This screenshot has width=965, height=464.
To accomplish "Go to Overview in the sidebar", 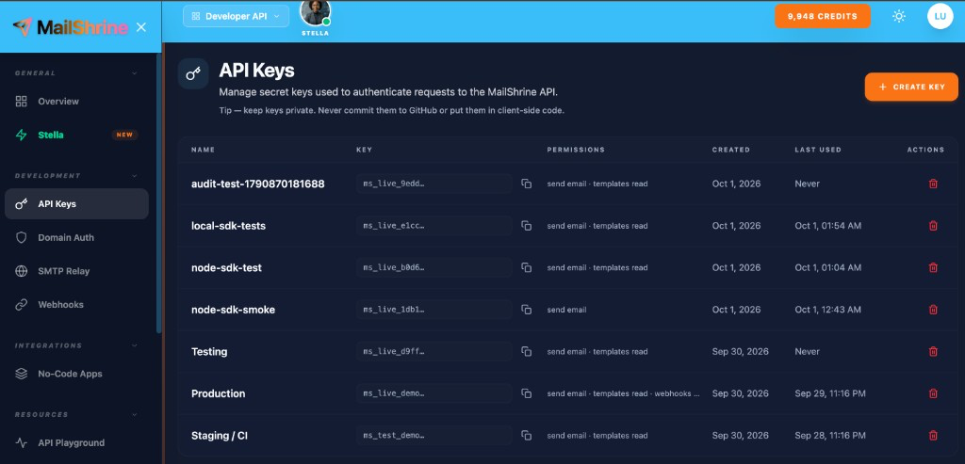I will point(76,102).
